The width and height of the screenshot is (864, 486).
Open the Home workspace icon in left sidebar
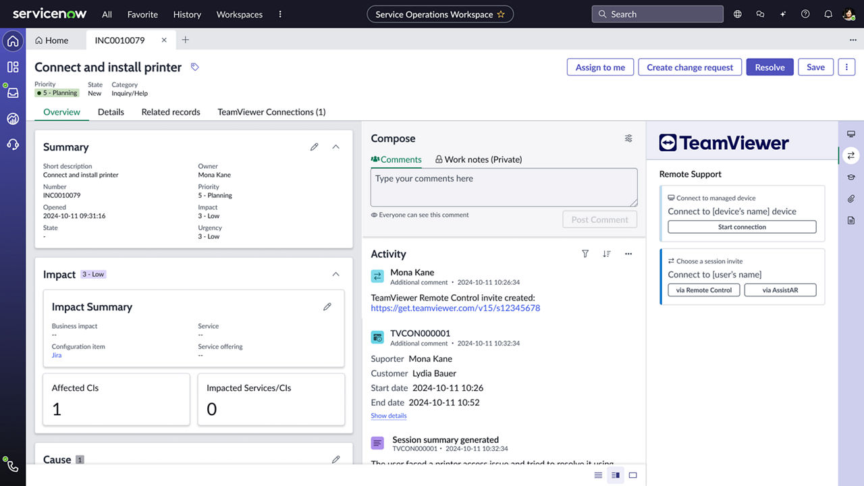(13, 41)
